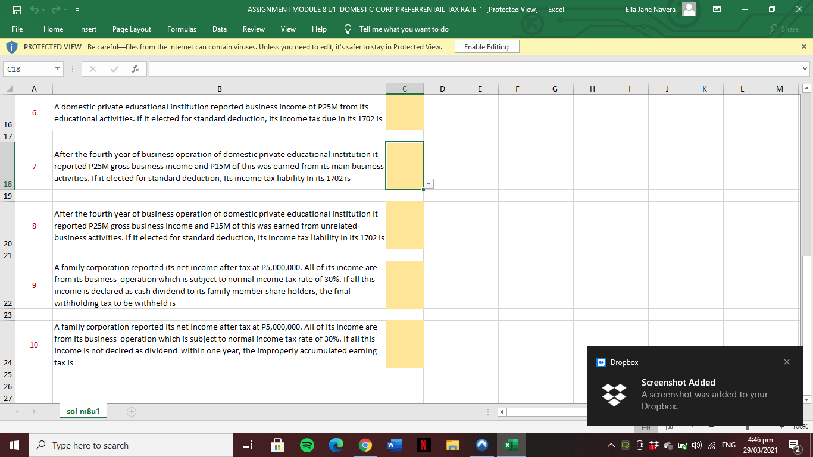Click the Save icon in Quick Access Toolbar
The height and width of the screenshot is (457, 813).
[x=17, y=10]
